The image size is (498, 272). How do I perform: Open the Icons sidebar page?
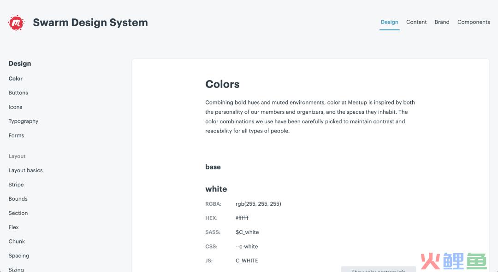pos(15,107)
